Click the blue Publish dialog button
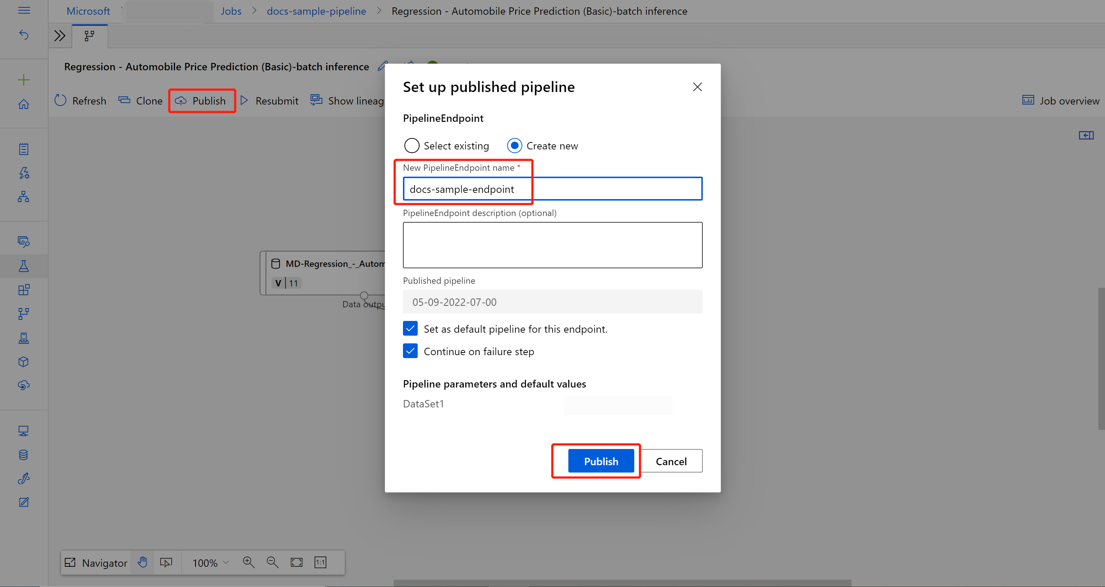The height and width of the screenshot is (587, 1105). point(600,461)
